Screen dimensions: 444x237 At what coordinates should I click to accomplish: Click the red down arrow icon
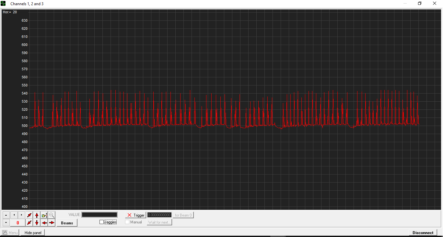click(37, 223)
